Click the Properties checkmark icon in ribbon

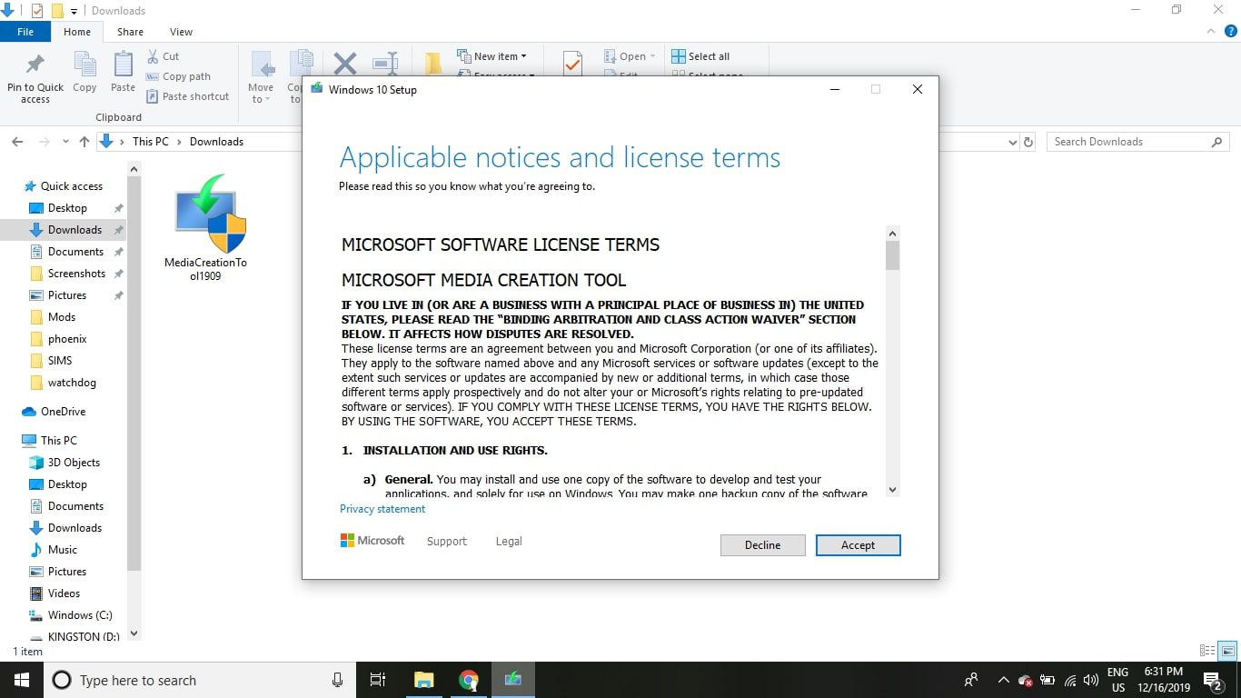[x=571, y=63]
